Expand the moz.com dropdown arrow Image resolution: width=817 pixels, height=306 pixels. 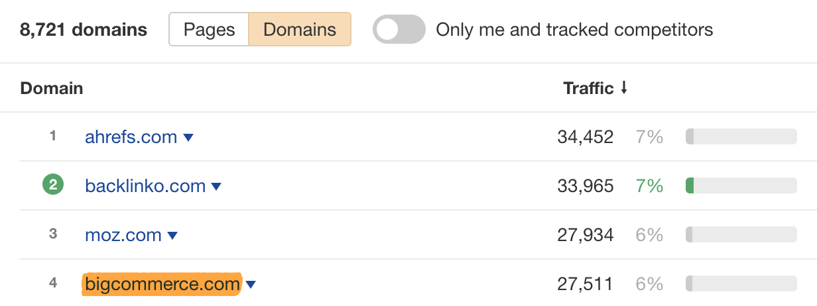(x=172, y=236)
